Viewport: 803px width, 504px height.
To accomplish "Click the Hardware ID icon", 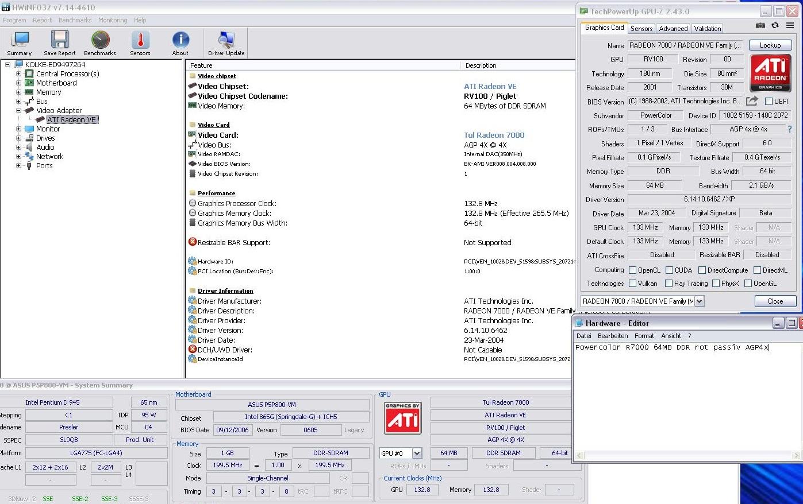I will (193, 261).
